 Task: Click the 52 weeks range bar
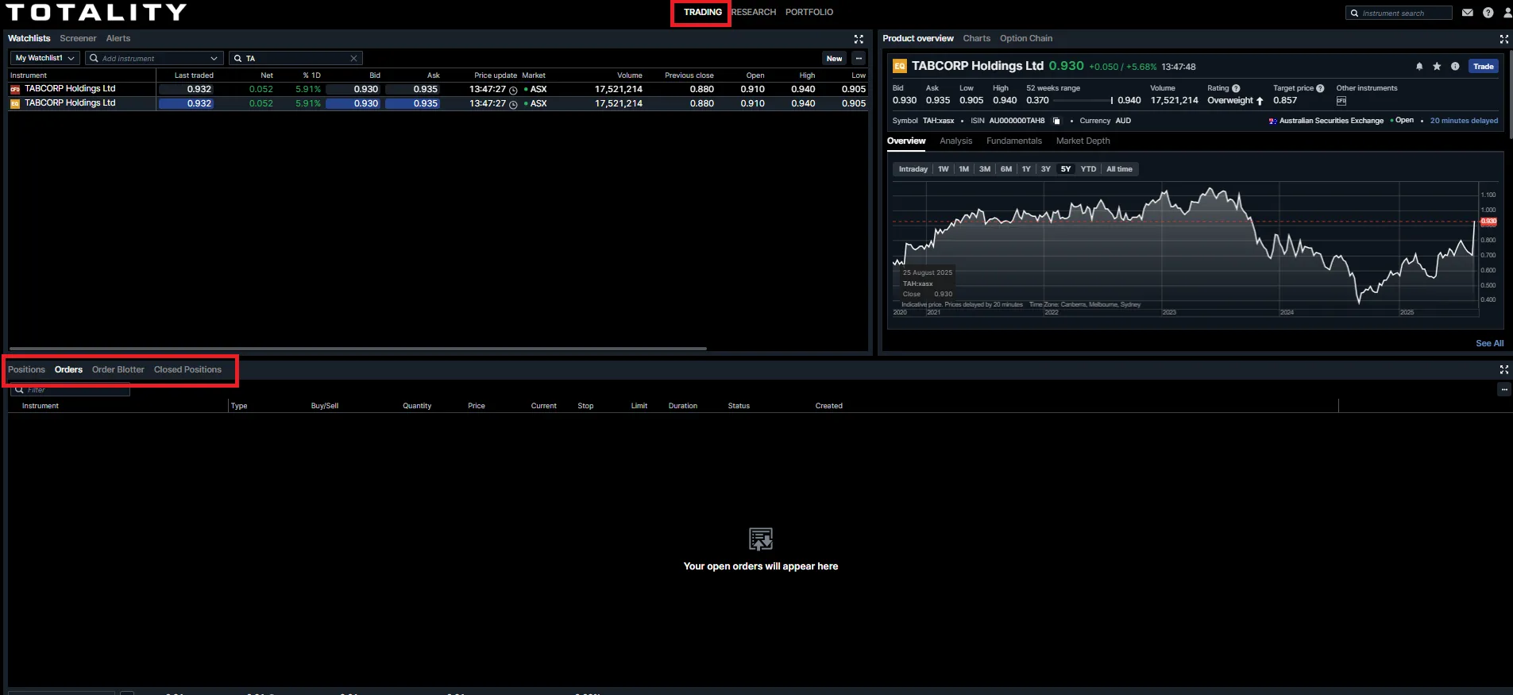(x=1083, y=101)
